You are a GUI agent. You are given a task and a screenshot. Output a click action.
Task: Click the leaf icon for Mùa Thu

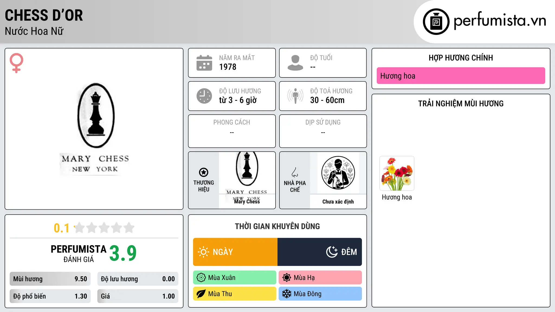click(201, 294)
